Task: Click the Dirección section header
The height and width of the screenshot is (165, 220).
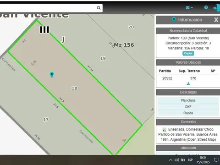Action: coord(188,122)
